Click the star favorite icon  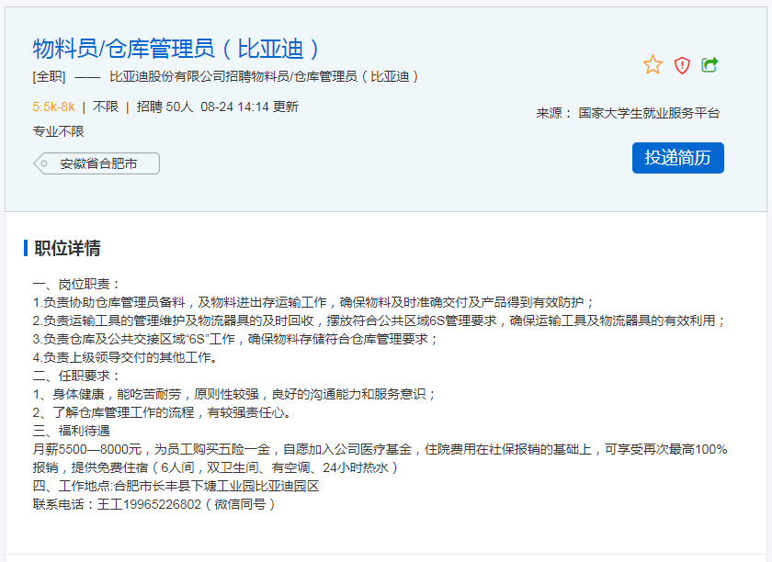click(x=653, y=64)
